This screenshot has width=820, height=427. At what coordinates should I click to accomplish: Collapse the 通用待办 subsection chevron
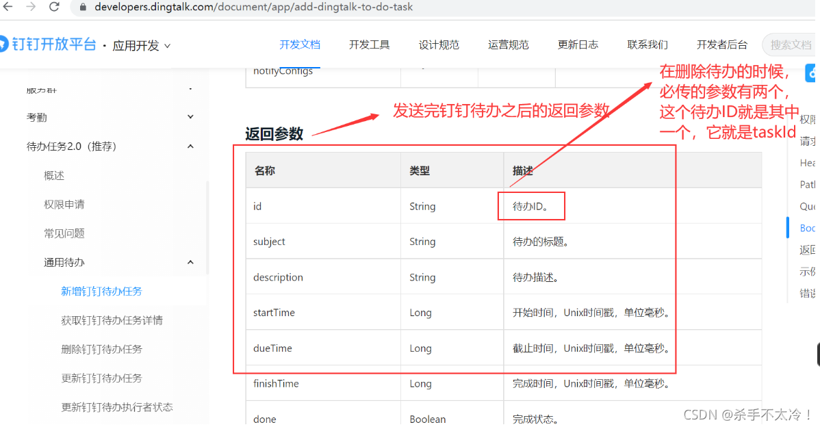point(190,262)
